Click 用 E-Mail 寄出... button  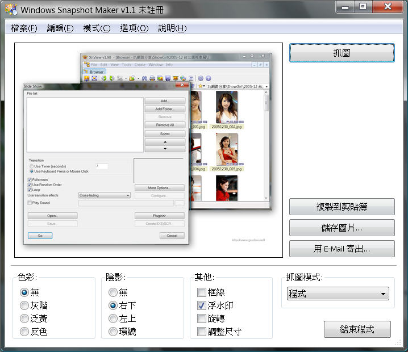click(x=342, y=249)
